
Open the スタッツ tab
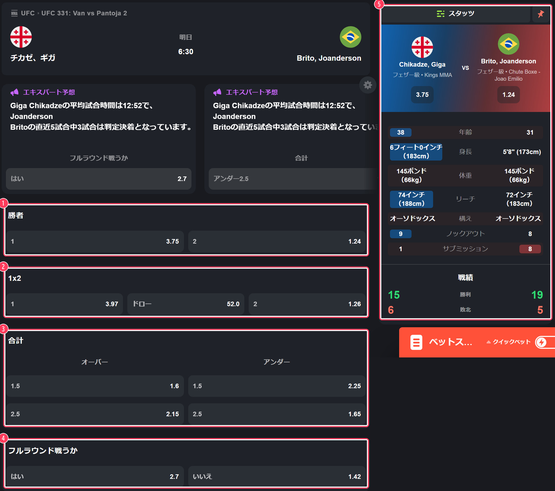coord(455,13)
